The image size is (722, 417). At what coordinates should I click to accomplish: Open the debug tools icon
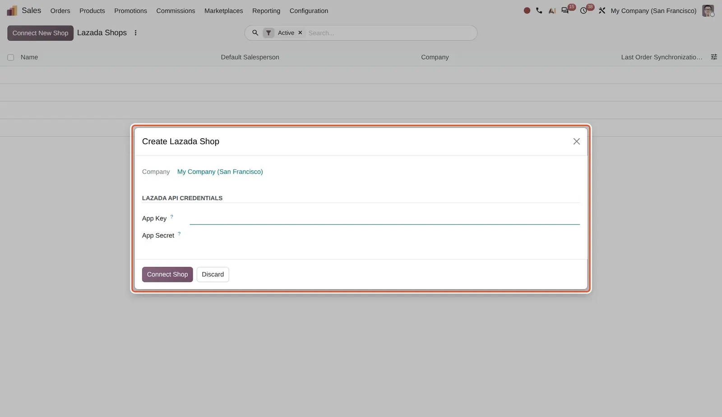click(602, 10)
